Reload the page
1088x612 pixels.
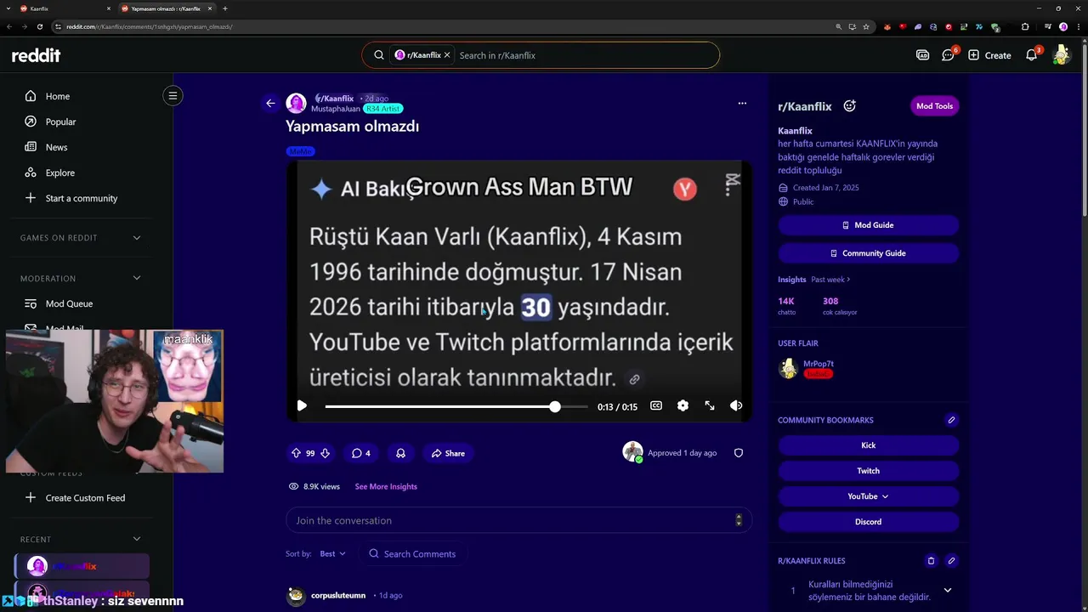(x=40, y=26)
